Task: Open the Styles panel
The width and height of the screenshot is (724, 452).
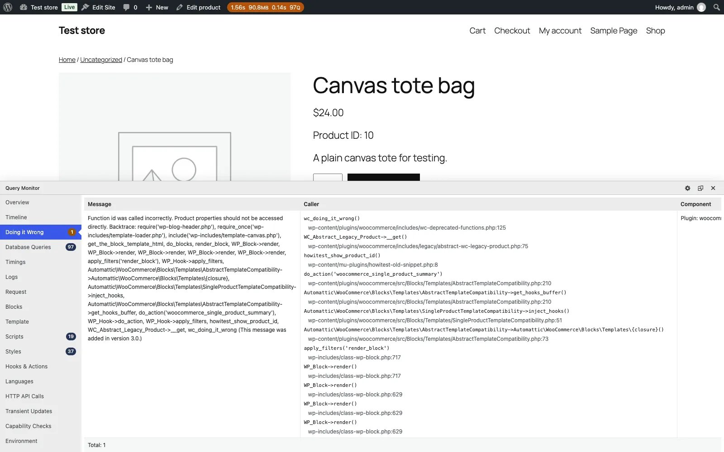Action: click(41, 352)
